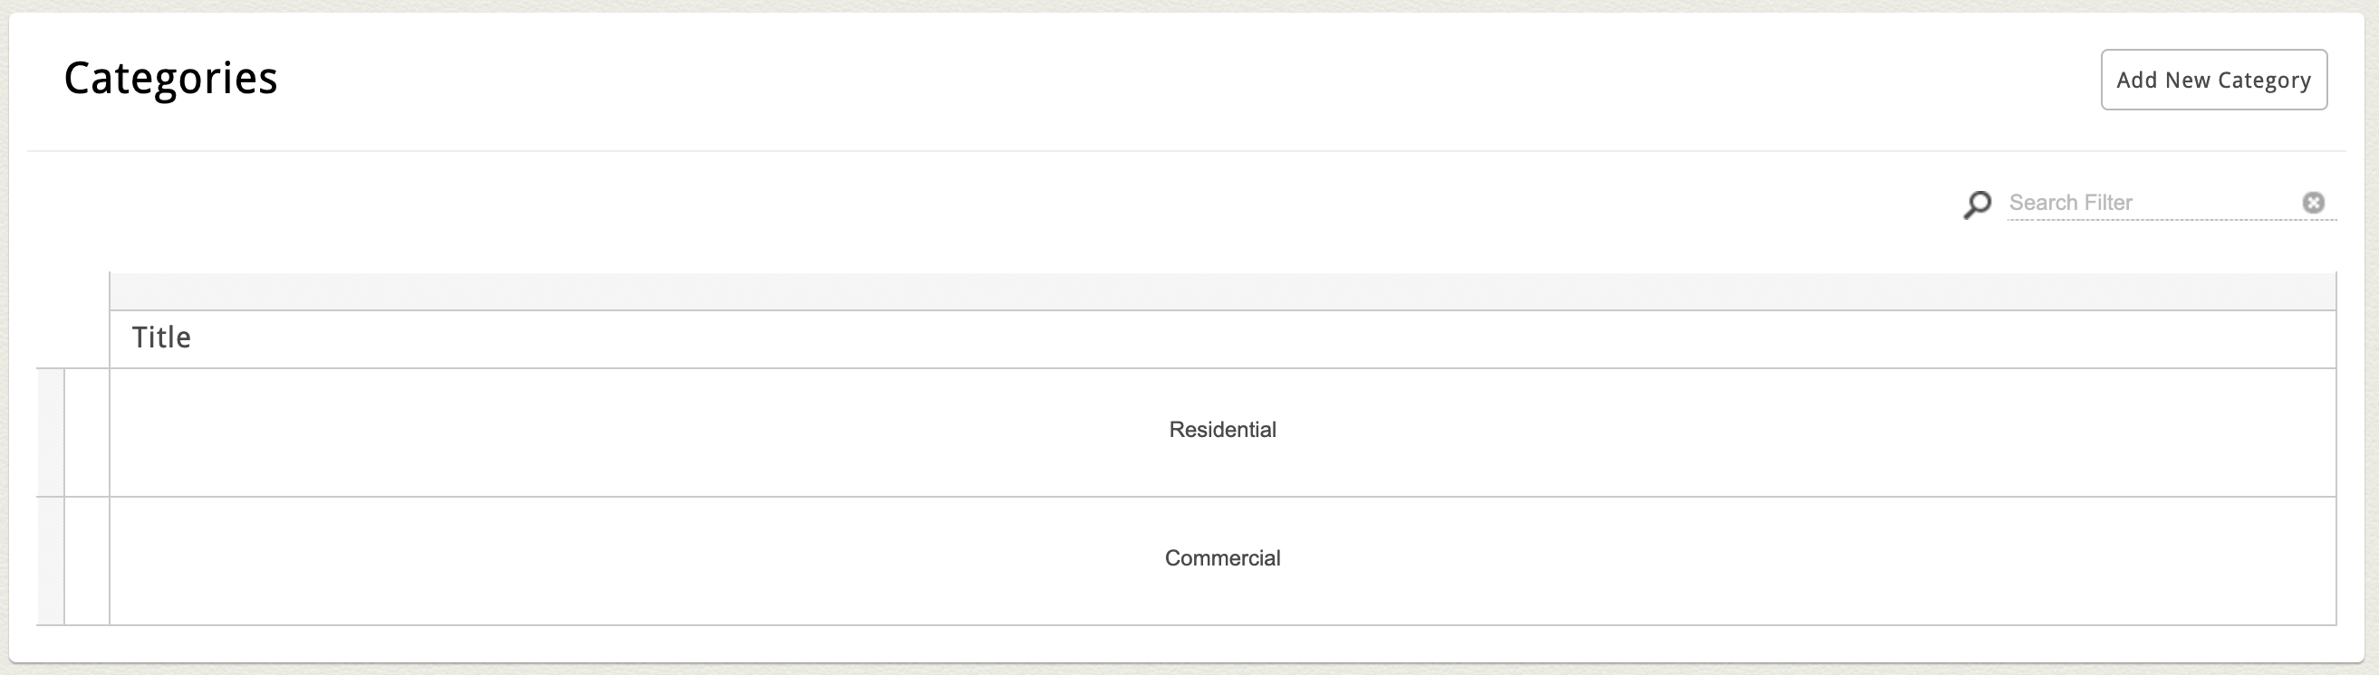The width and height of the screenshot is (2379, 675).
Task: Click the Commercial row's blank cell beside the handle
Action: tap(87, 561)
